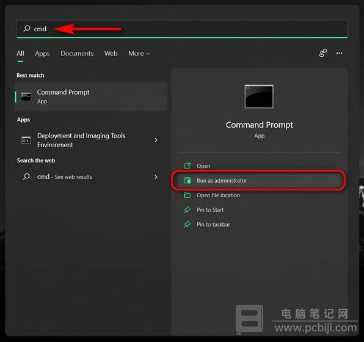Choose Open in the preview pane
The image size is (364, 342).
point(260,166)
